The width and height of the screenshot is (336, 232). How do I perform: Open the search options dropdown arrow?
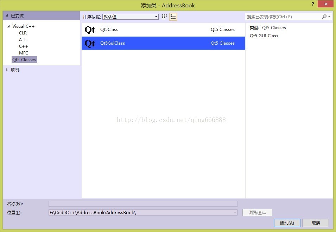[329, 17]
